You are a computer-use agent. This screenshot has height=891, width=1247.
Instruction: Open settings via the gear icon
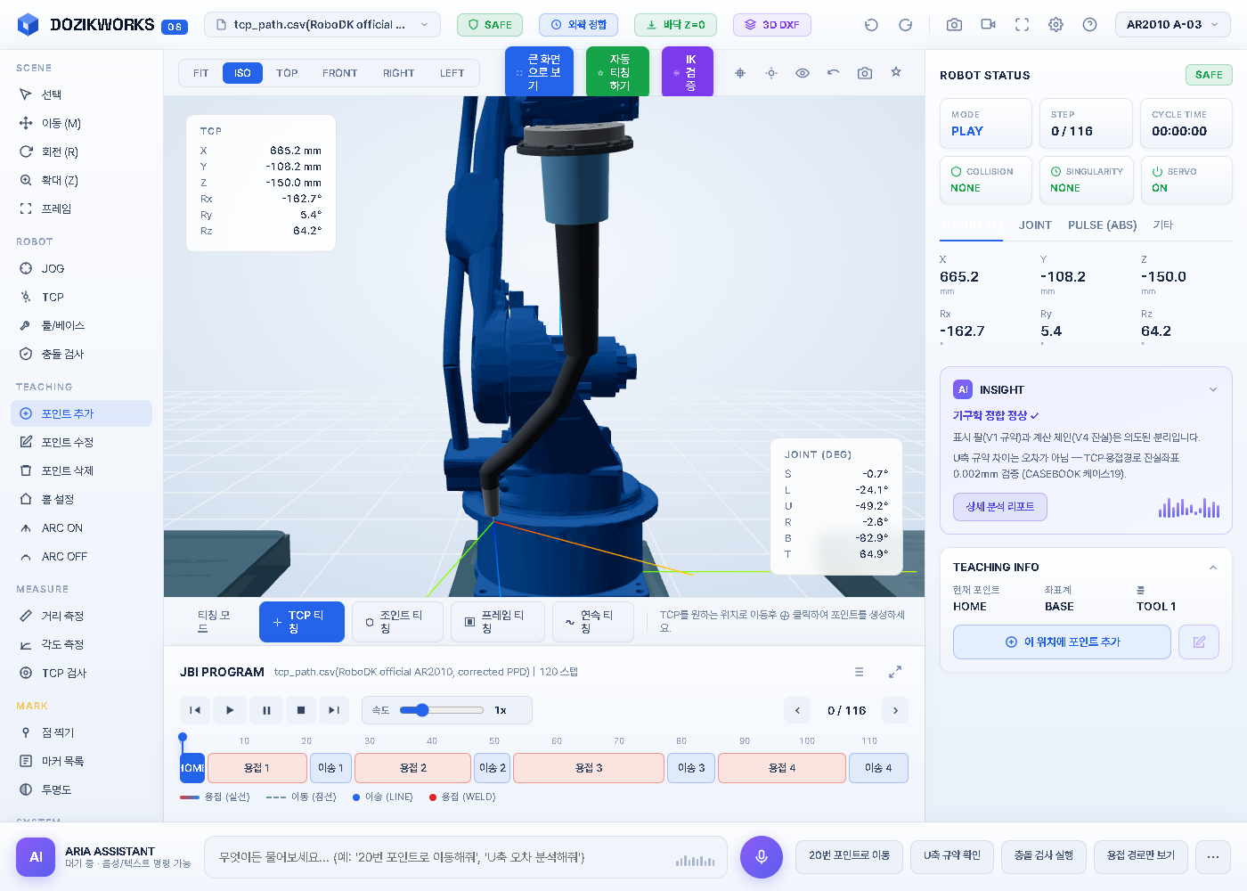(x=1055, y=25)
